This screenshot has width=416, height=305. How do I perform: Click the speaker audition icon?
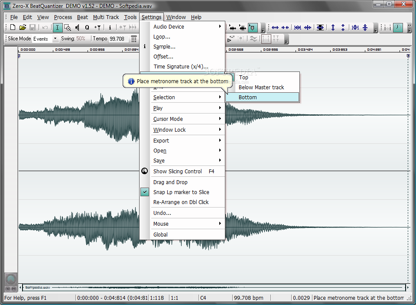77,27
